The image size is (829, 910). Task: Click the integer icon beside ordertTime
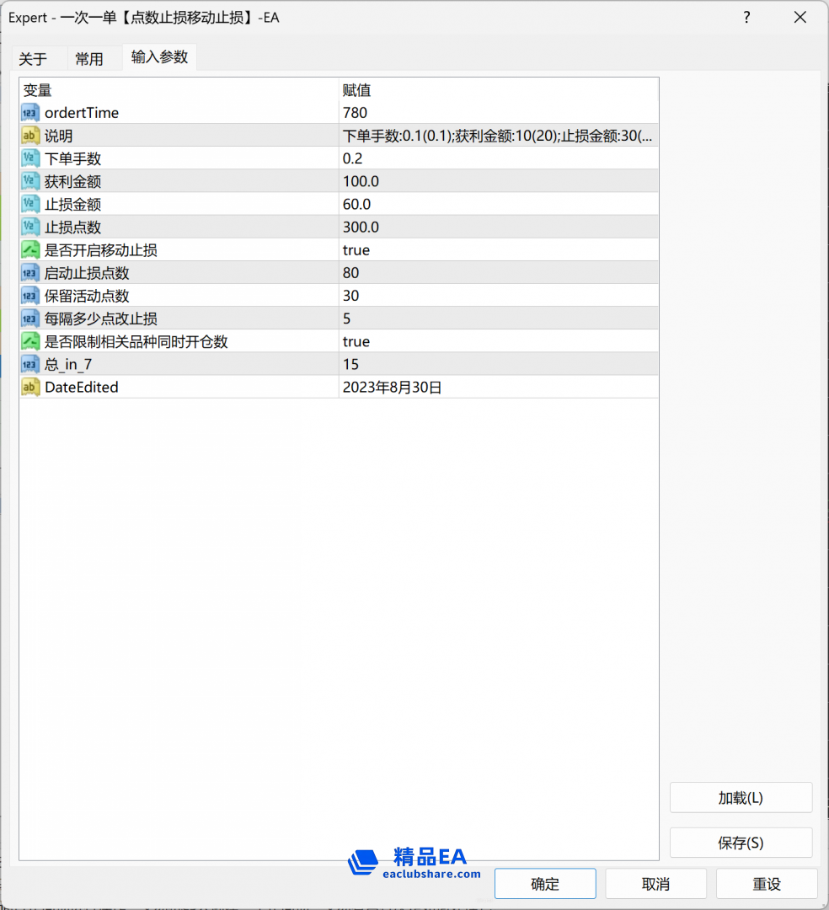coord(30,113)
